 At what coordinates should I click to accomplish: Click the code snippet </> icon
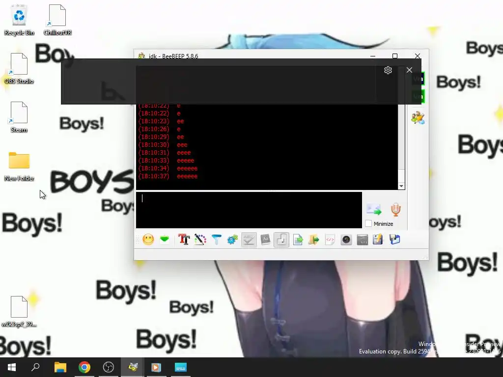[x=330, y=240]
